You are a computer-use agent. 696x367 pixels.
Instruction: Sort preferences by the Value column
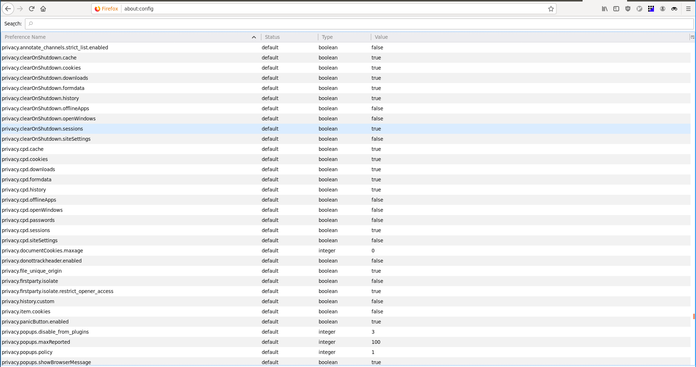pyautogui.click(x=530, y=37)
